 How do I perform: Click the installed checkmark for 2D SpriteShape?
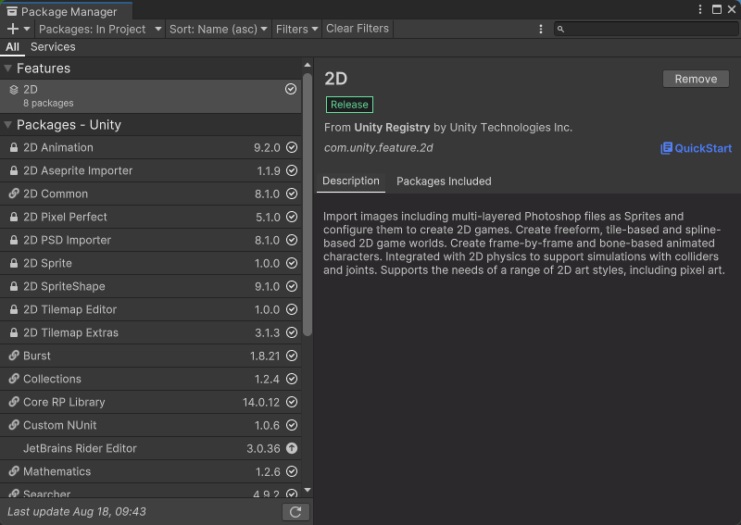coord(292,286)
